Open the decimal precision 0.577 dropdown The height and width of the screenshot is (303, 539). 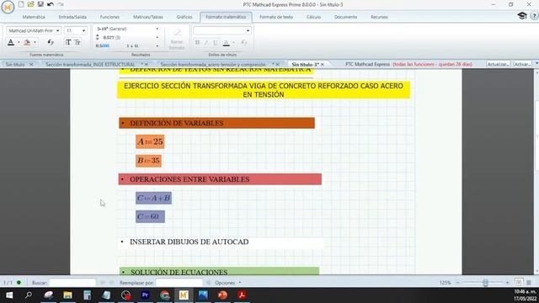157,37
